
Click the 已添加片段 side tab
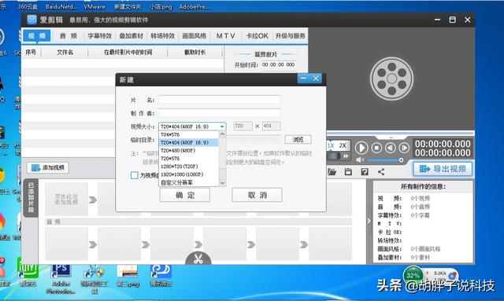pos(31,198)
